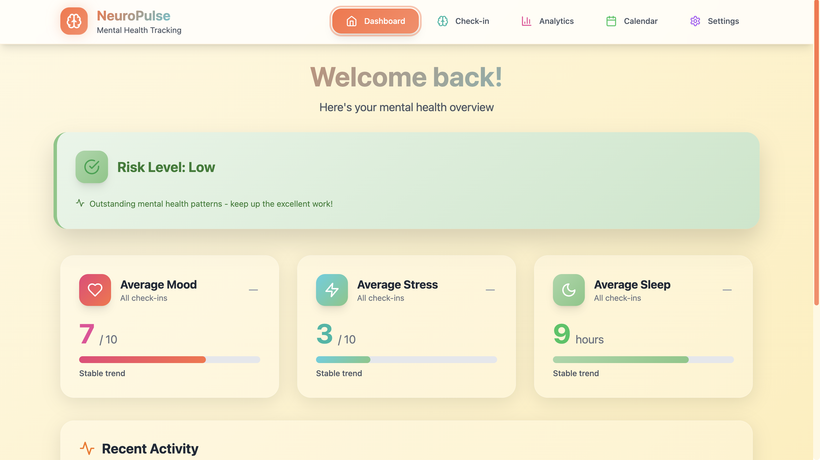This screenshot has height=460, width=820.
Task: Click the pulse icon beside Recent Activity
Action: [87, 448]
